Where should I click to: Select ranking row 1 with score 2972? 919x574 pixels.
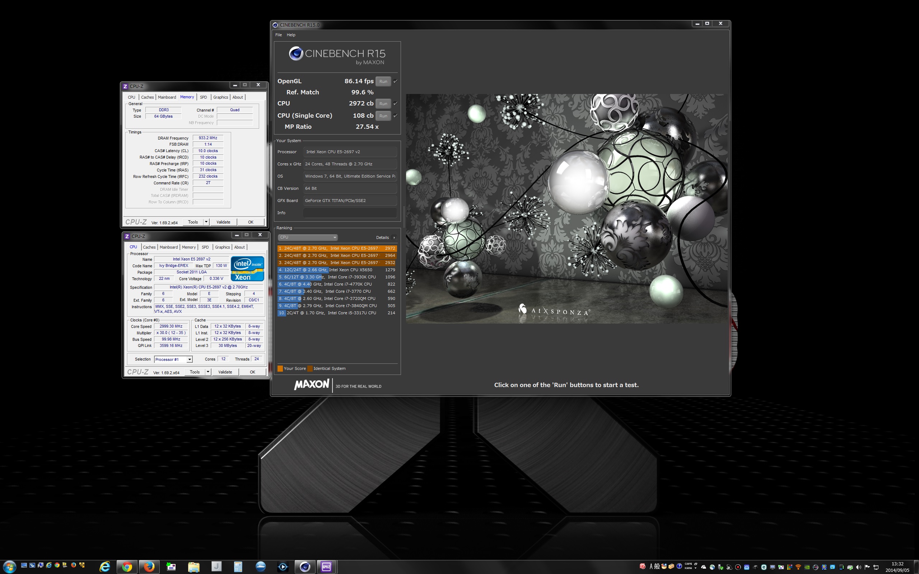point(337,248)
